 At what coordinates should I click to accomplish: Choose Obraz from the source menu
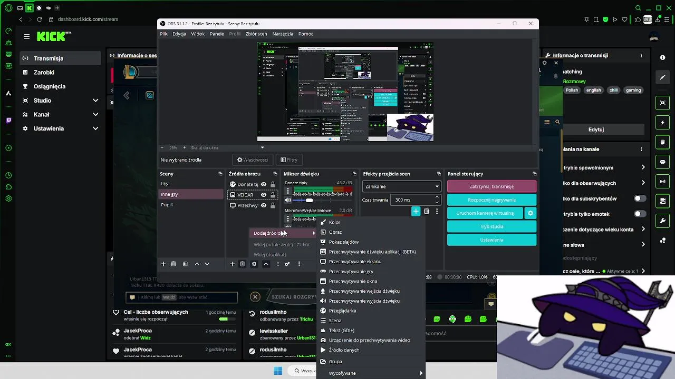(371, 232)
